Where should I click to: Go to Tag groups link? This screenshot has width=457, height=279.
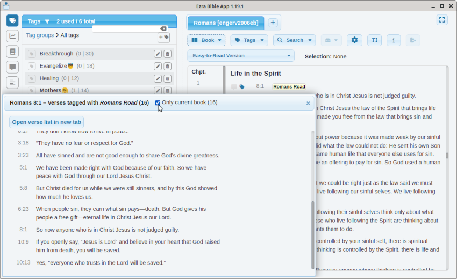pyautogui.click(x=40, y=35)
